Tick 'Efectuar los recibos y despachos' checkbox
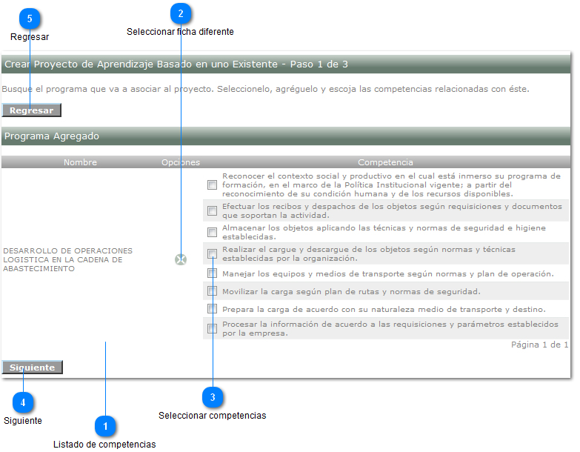This screenshot has width=580, height=452. 212,210
